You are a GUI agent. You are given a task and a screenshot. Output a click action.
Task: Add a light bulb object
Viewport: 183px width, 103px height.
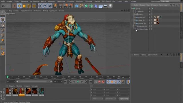(x=110, y=6)
